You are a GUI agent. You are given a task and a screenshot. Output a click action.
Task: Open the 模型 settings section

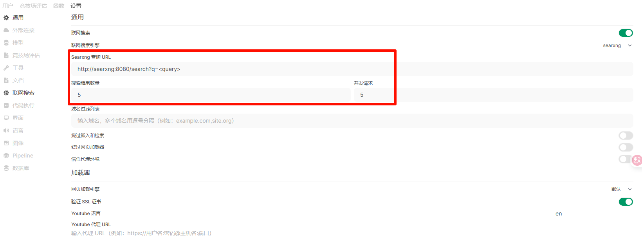coord(18,43)
